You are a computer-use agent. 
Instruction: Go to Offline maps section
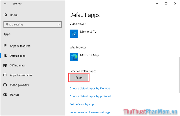pos(18,65)
